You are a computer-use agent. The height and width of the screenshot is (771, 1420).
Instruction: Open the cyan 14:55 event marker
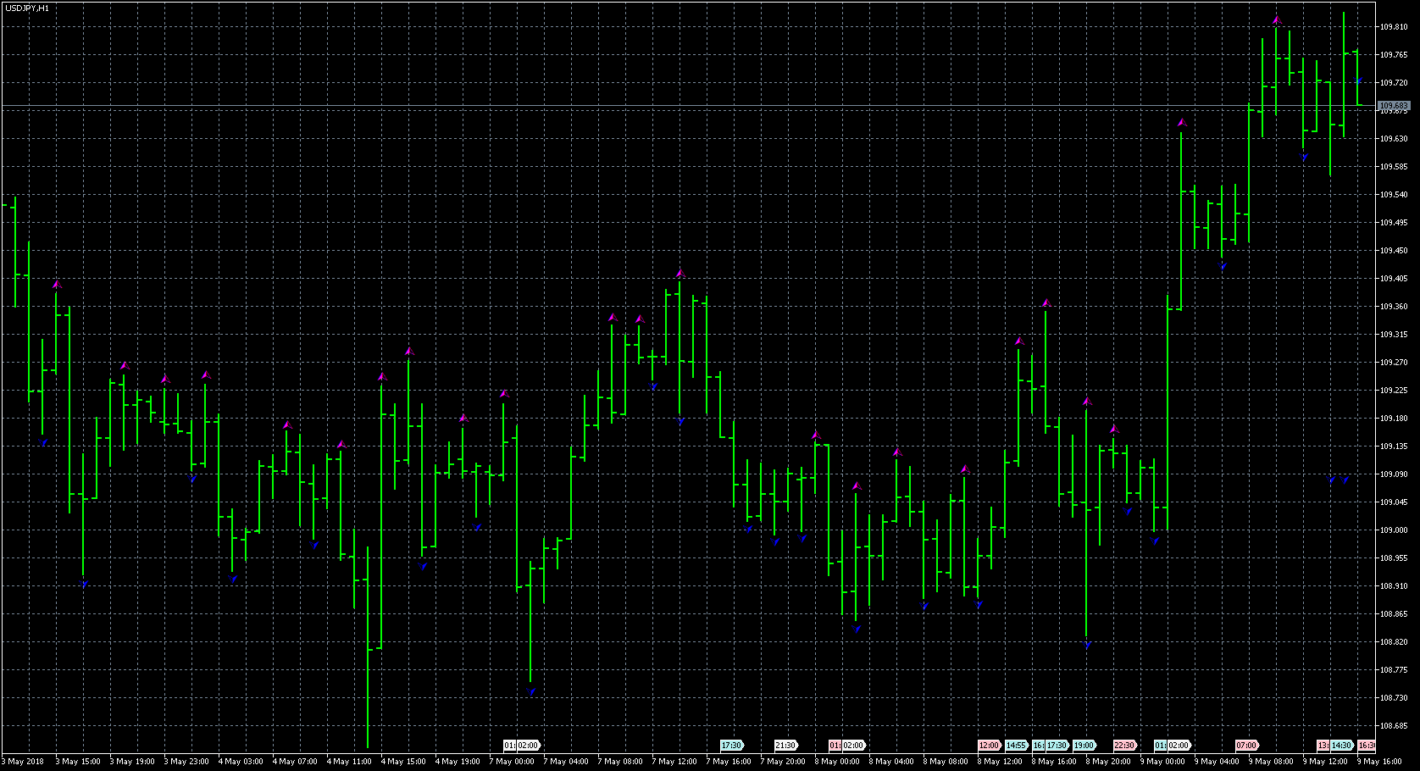1017,746
